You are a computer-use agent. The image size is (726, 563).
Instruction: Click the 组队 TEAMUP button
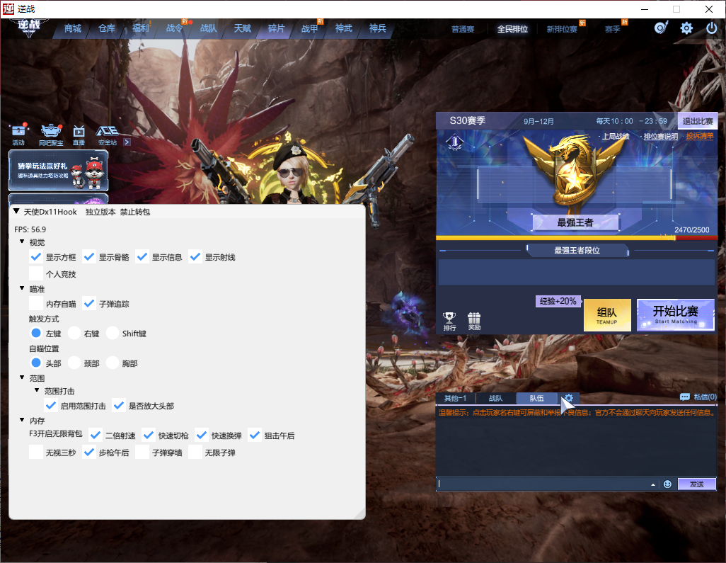coord(607,315)
